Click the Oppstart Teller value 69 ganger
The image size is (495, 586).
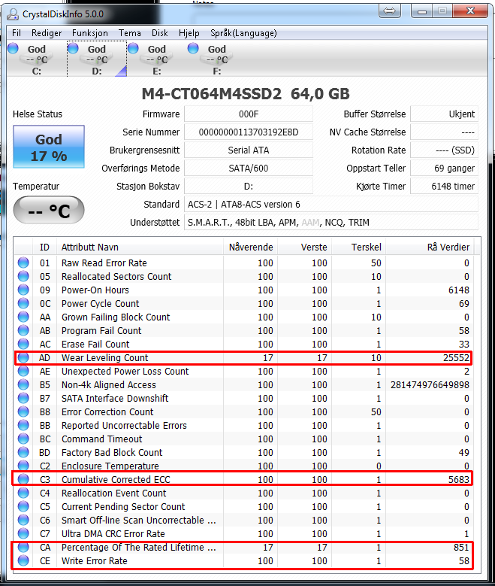(x=444, y=169)
